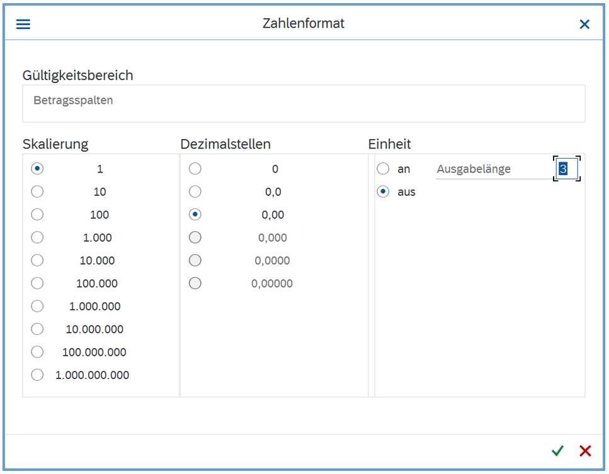
Task: Turn unit display off with 'aus'
Action: [383, 191]
